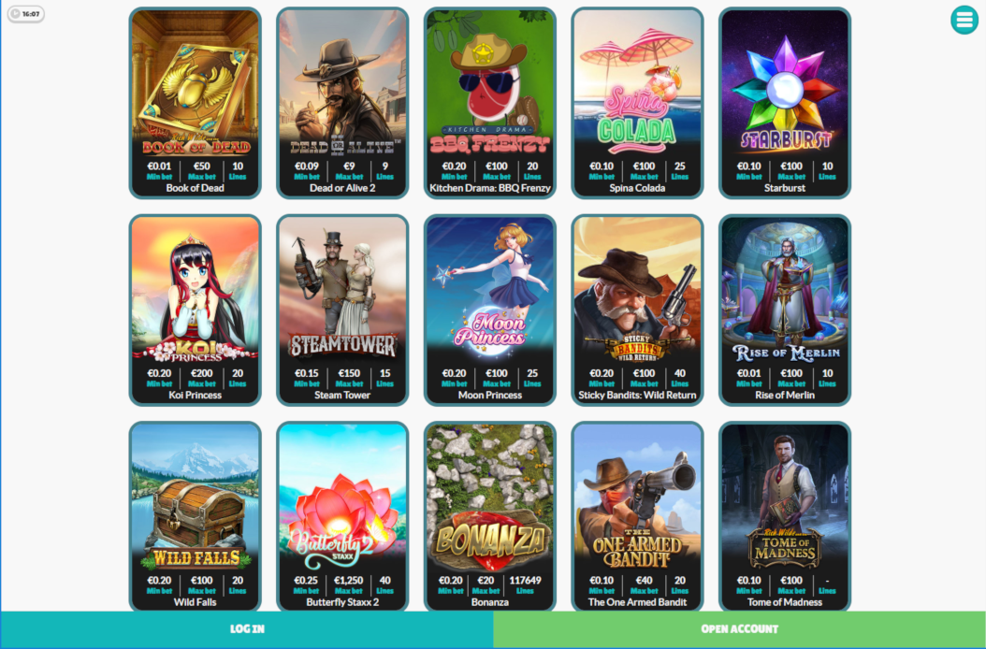Launch the Steam Tower slot
Viewport: 986px width, 649px height.
pos(342,310)
